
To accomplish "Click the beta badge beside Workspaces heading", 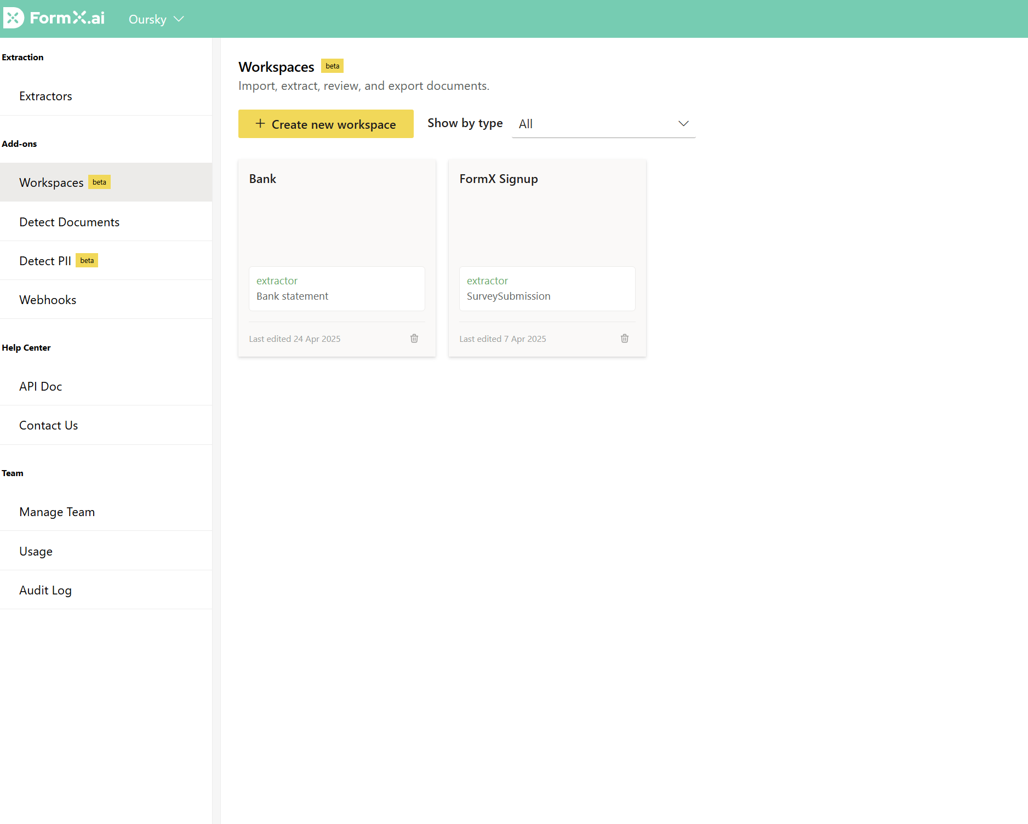I will 332,66.
